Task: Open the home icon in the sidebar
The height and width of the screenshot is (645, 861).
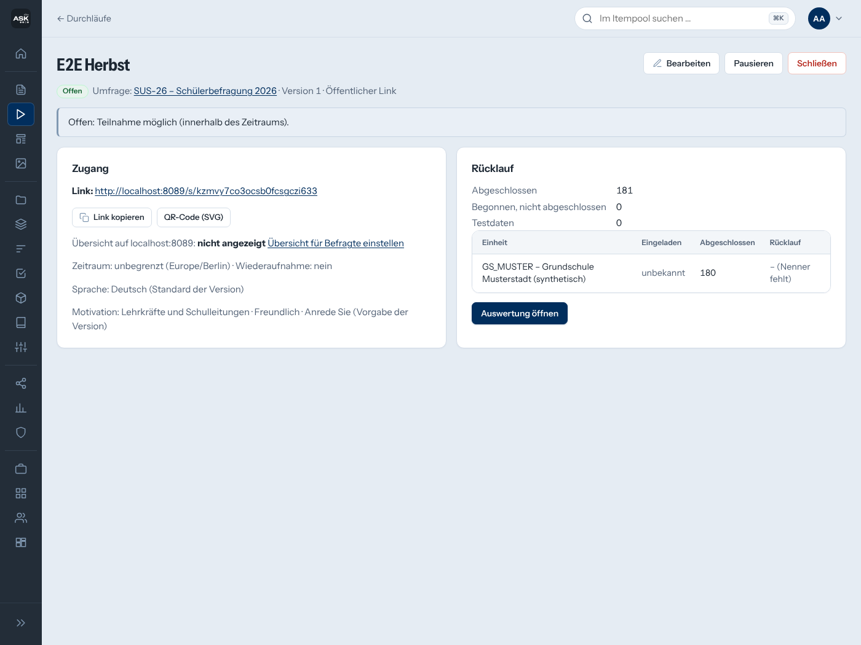Action: pos(21,53)
